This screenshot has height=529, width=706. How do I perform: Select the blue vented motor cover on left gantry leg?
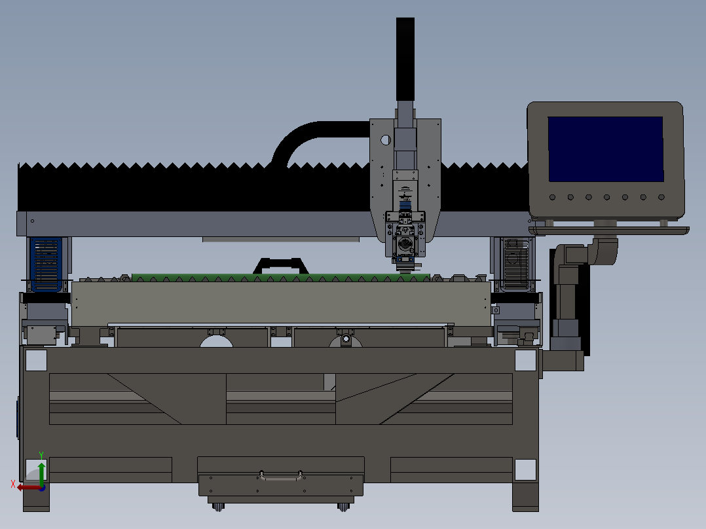pos(46,264)
